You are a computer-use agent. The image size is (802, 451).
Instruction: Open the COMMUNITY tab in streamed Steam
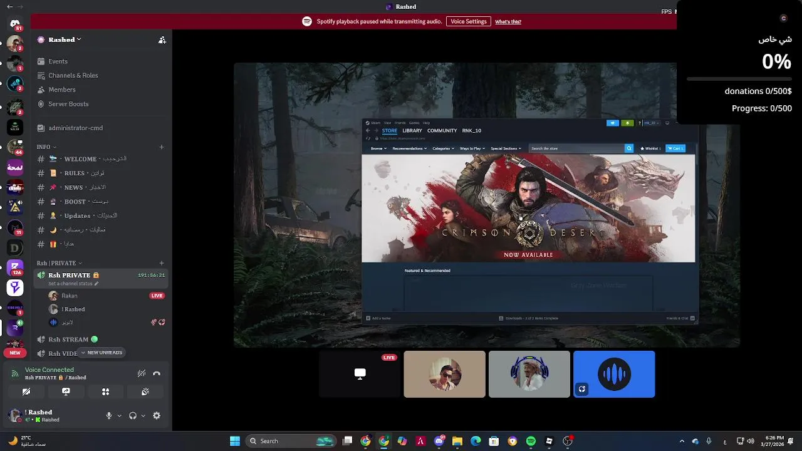[x=442, y=131]
